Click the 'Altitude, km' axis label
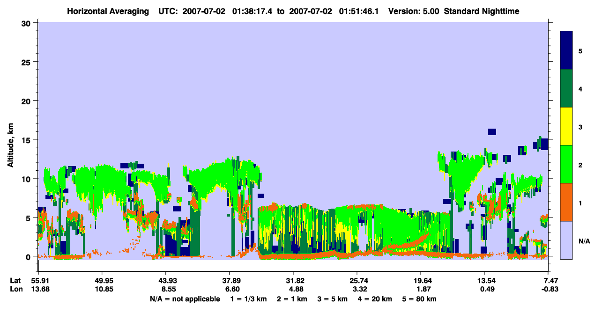 point(10,145)
